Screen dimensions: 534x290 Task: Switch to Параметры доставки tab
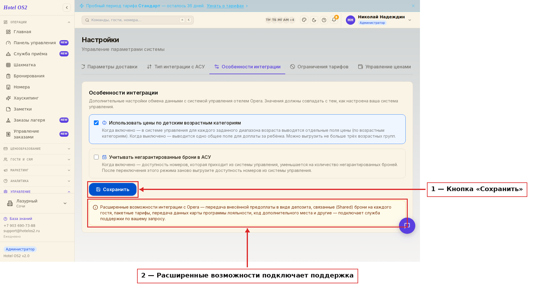(109, 67)
